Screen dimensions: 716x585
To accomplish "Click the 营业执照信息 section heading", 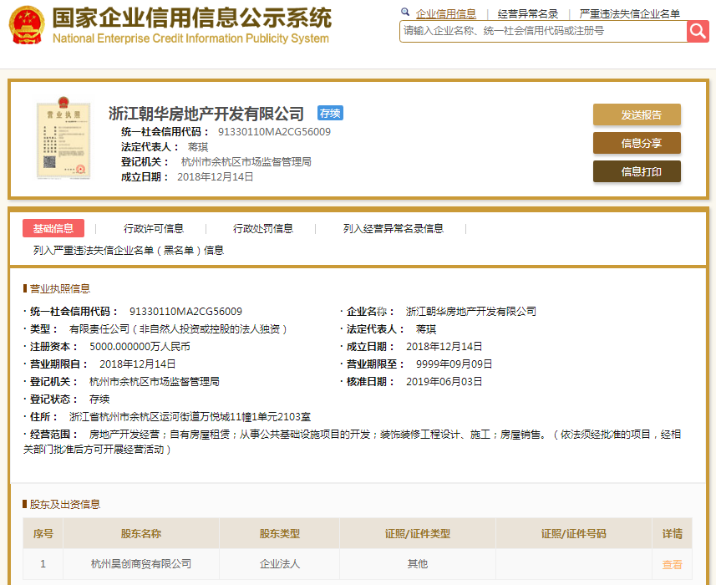I will pyautogui.click(x=60, y=288).
